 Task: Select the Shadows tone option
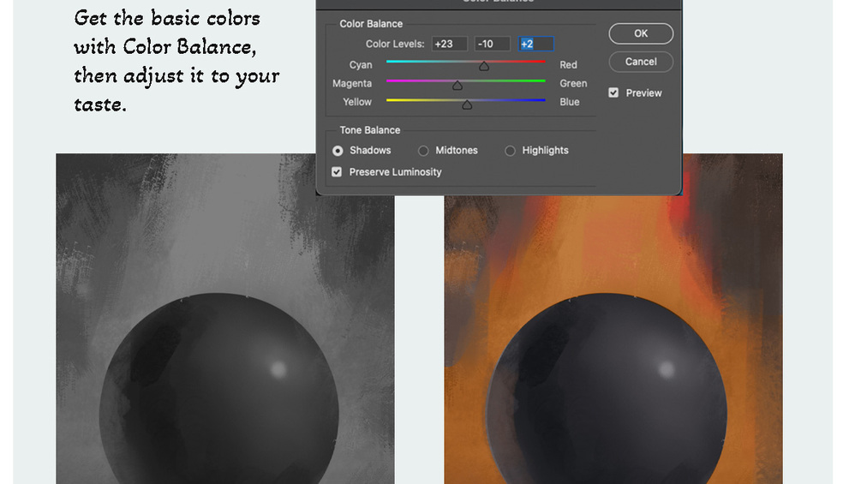pyautogui.click(x=338, y=151)
